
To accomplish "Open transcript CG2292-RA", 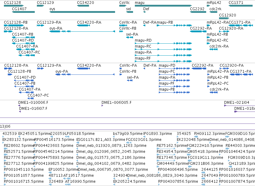I will pos(201,28).
